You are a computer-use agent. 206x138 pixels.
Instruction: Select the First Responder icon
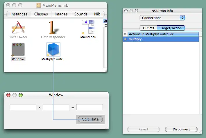(x=53, y=28)
